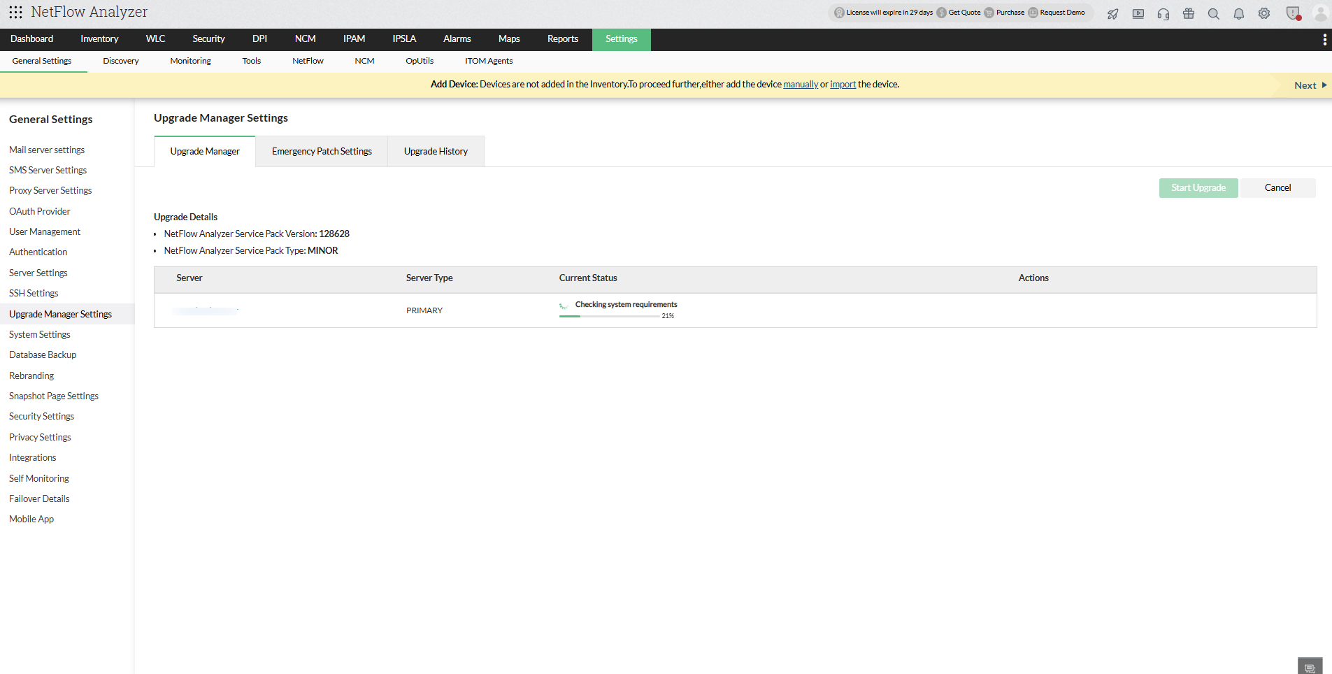Image resolution: width=1332 pixels, height=674 pixels.
Task: Open Database Backup
Action: tap(43, 354)
